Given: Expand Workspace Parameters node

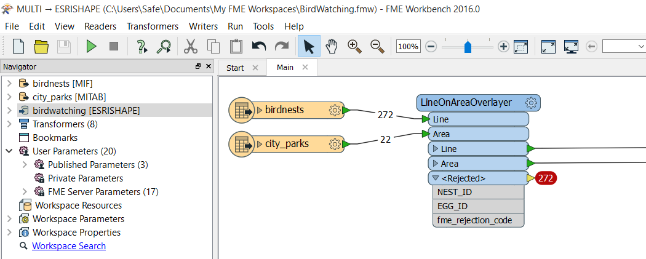Looking at the screenshot, I should pyautogui.click(x=9, y=218).
